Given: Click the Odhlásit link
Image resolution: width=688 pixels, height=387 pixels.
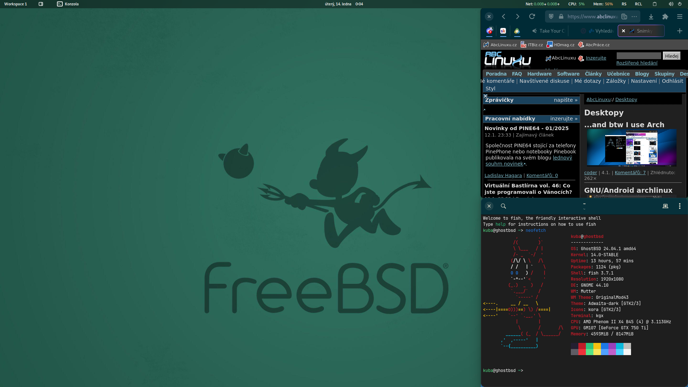Looking at the screenshot, I should click(673, 81).
